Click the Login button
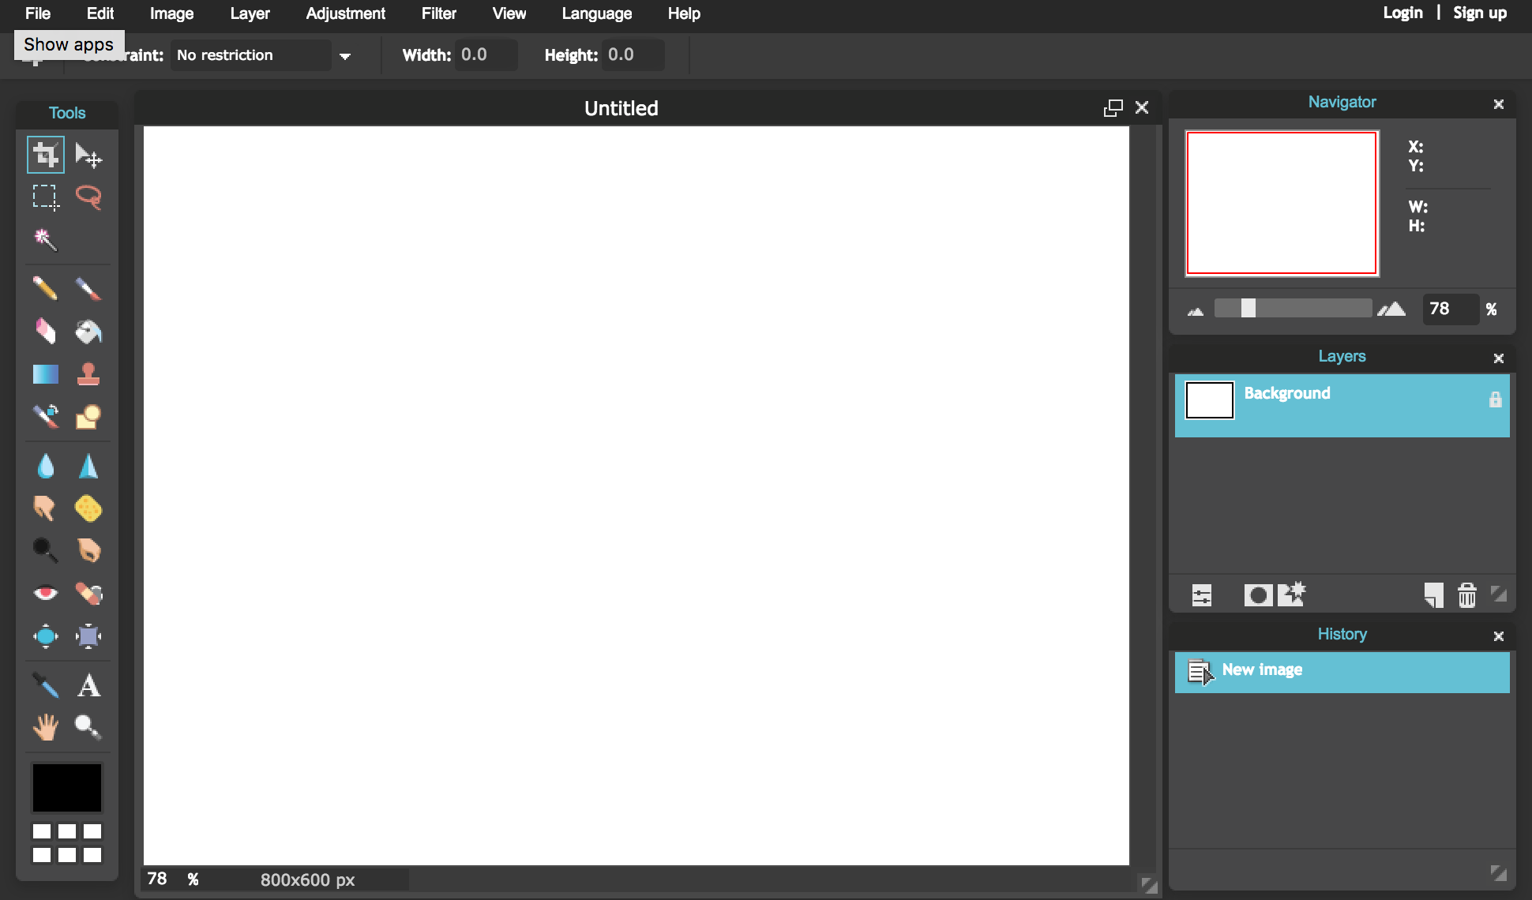Image resolution: width=1532 pixels, height=900 pixels. point(1401,13)
